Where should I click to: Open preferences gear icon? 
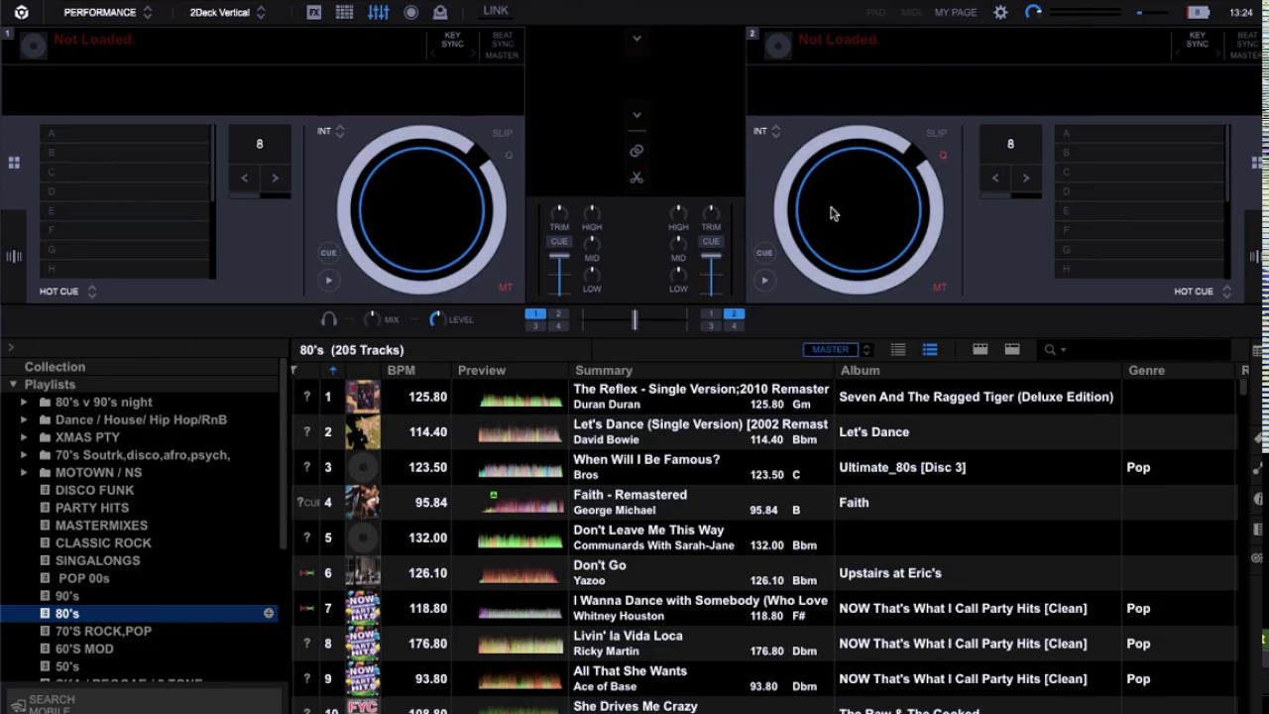coord(1000,12)
